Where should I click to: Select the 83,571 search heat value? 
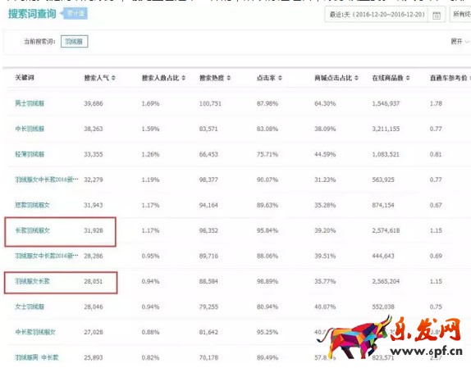208,129
